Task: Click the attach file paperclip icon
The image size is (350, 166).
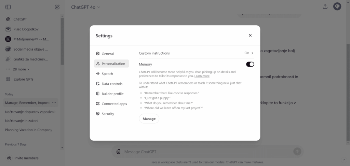Action: point(118,152)
